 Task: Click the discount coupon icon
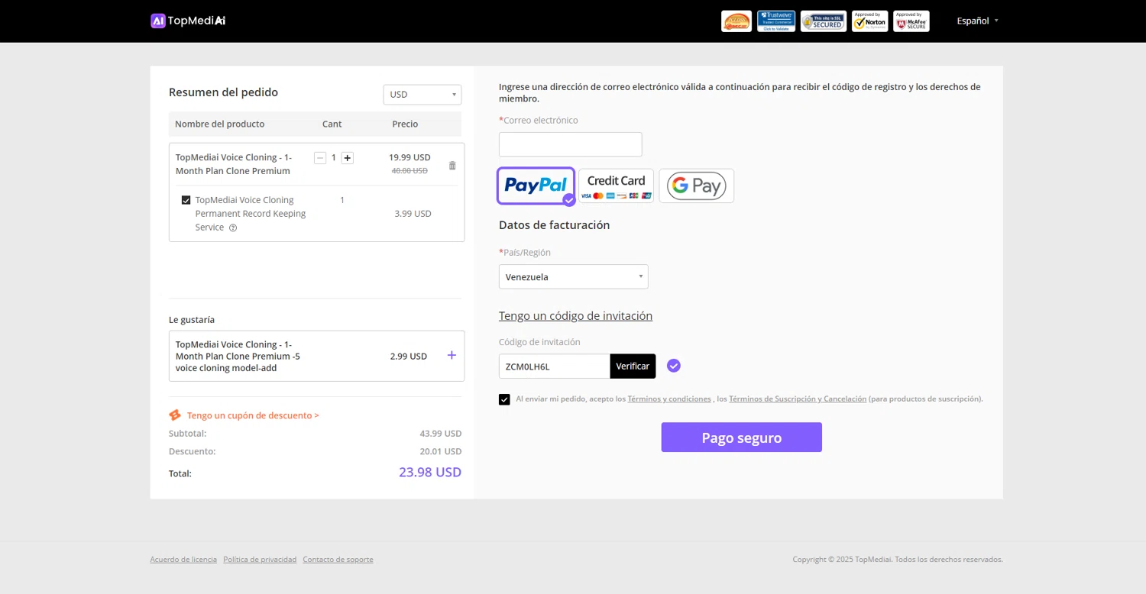[x=175, y=415]
